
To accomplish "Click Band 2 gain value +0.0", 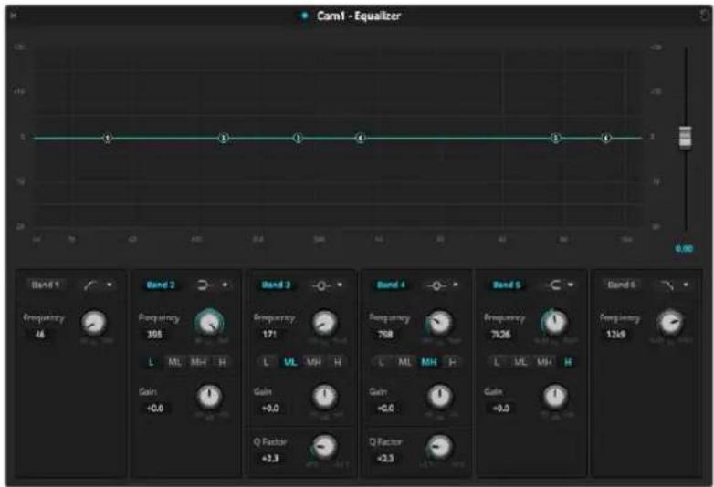I will [155, 409].
